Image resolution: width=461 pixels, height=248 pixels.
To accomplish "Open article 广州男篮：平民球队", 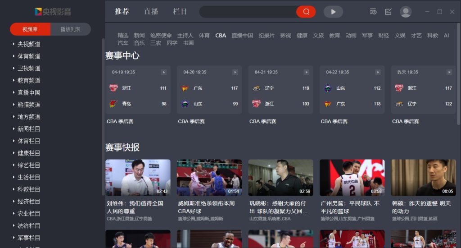I will 350,207.
